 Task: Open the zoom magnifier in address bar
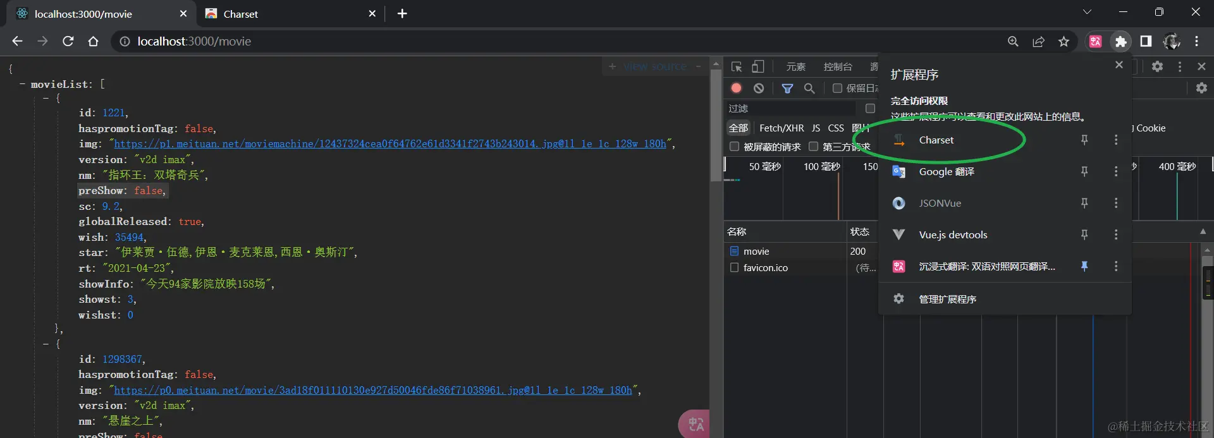(1013, 41)
